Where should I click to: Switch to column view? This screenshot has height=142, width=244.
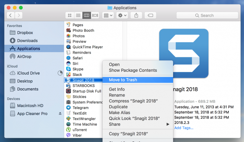[86, 15]
